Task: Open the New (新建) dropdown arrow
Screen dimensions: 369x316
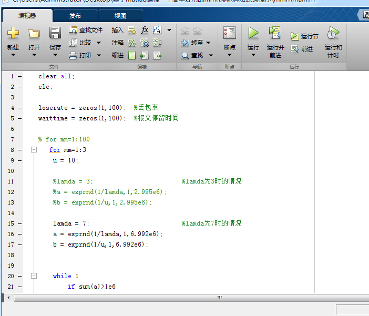Action: [x=13, y=55]
